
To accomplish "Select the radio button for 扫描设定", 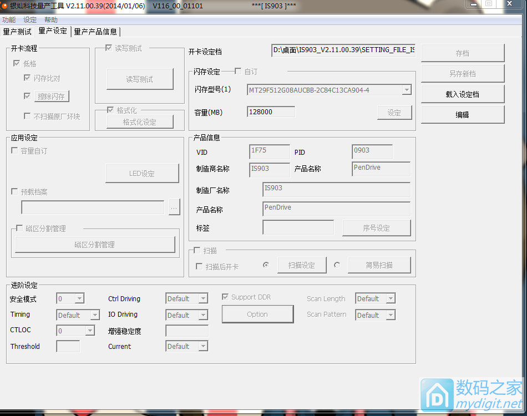I will (x=266, y=265).
